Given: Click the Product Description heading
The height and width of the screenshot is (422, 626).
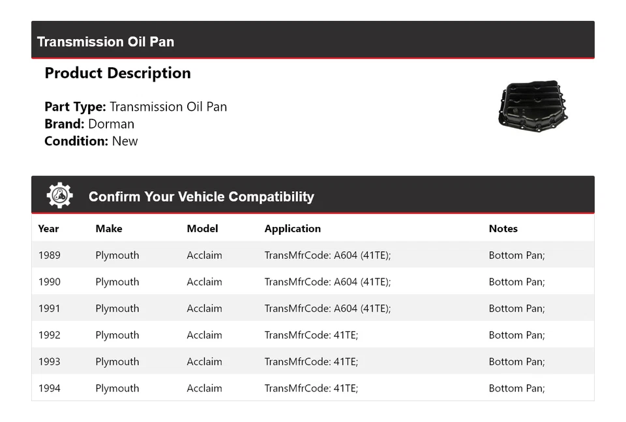Looking at the screenshot, I should pos(117,73).
